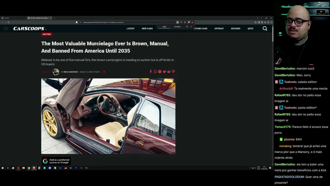Reload the page in the browser
The height and width of the screenshot is (186, 330).
pos(9,22)
